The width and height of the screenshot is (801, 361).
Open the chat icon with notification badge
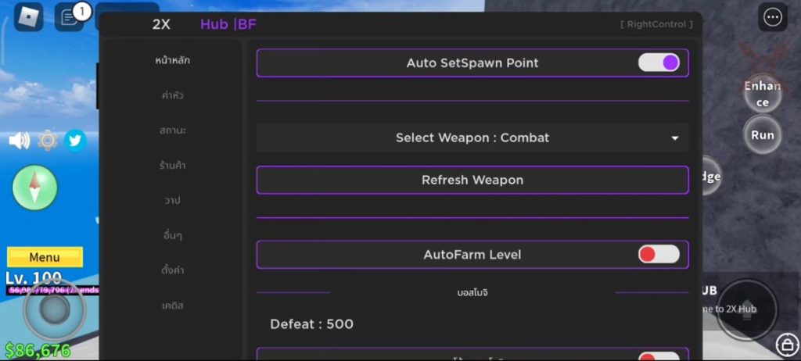pyautogui.click(x=70, y=16)
